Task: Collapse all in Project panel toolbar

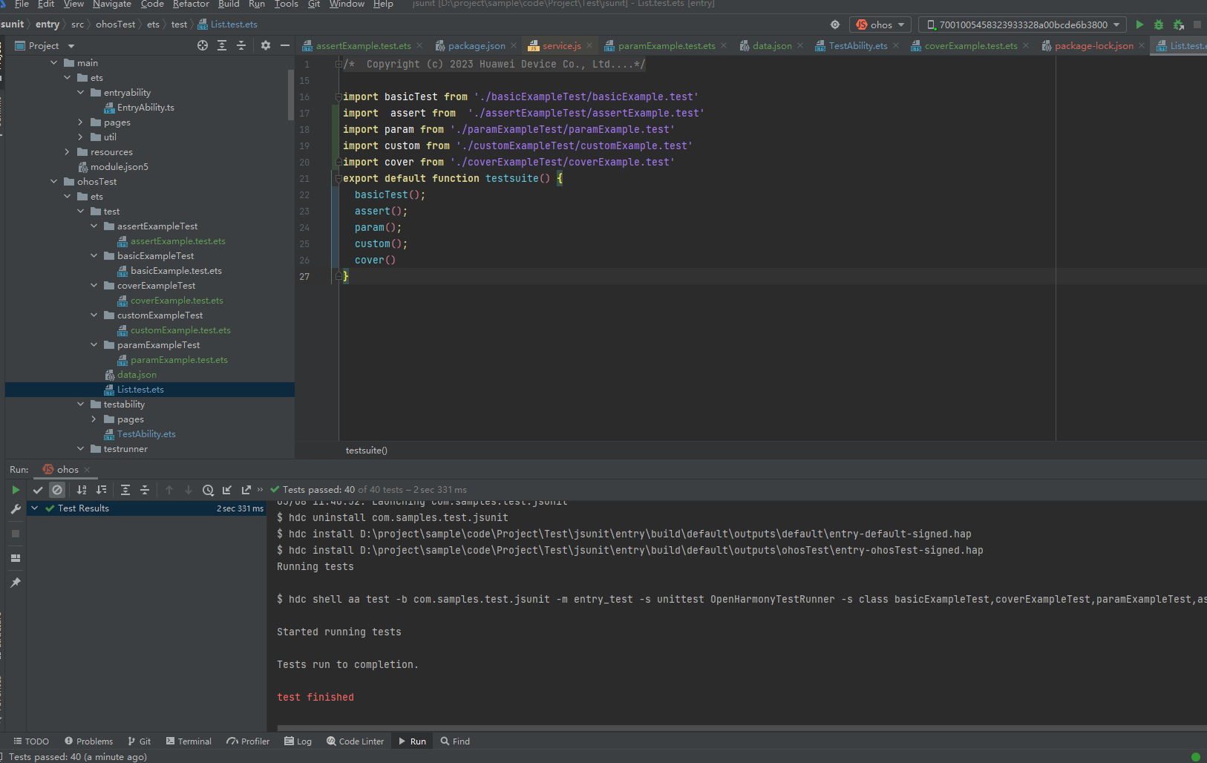Action: point(241,45)
